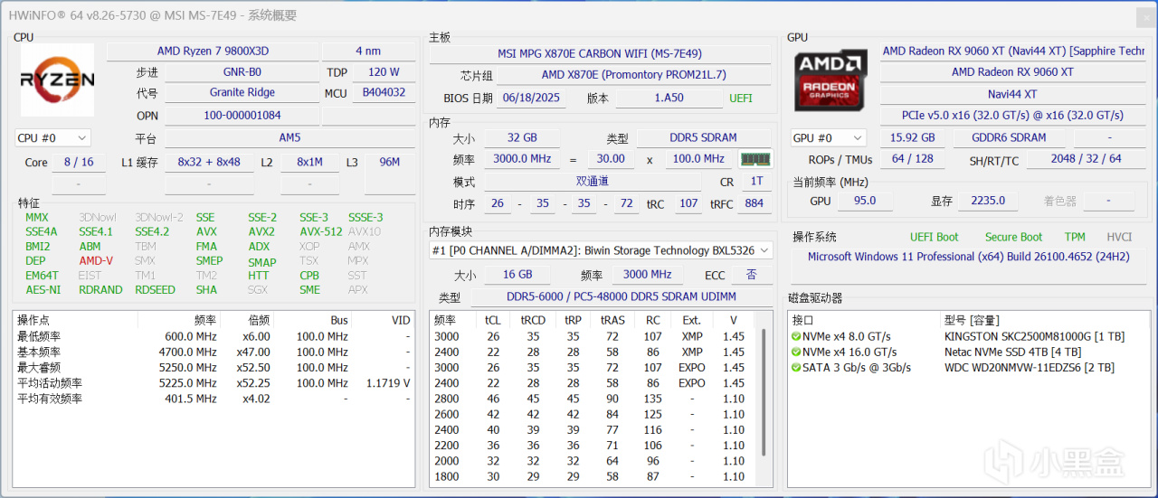The width and height of the screenshot is (1158, 498).
Task: Click the green check icon beside SATA 3 Gb/s
Action: pos(795,368)
